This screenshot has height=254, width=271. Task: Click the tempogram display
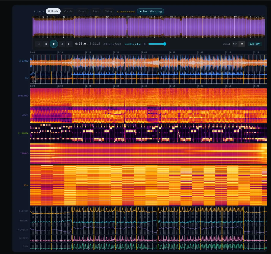(x=149, y=154)
